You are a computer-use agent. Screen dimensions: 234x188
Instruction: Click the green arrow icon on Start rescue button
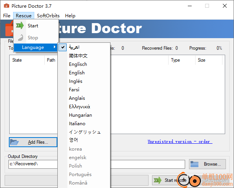(x=157, y=180)
